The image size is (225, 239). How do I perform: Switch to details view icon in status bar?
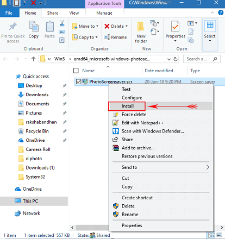tap(211, 235)
